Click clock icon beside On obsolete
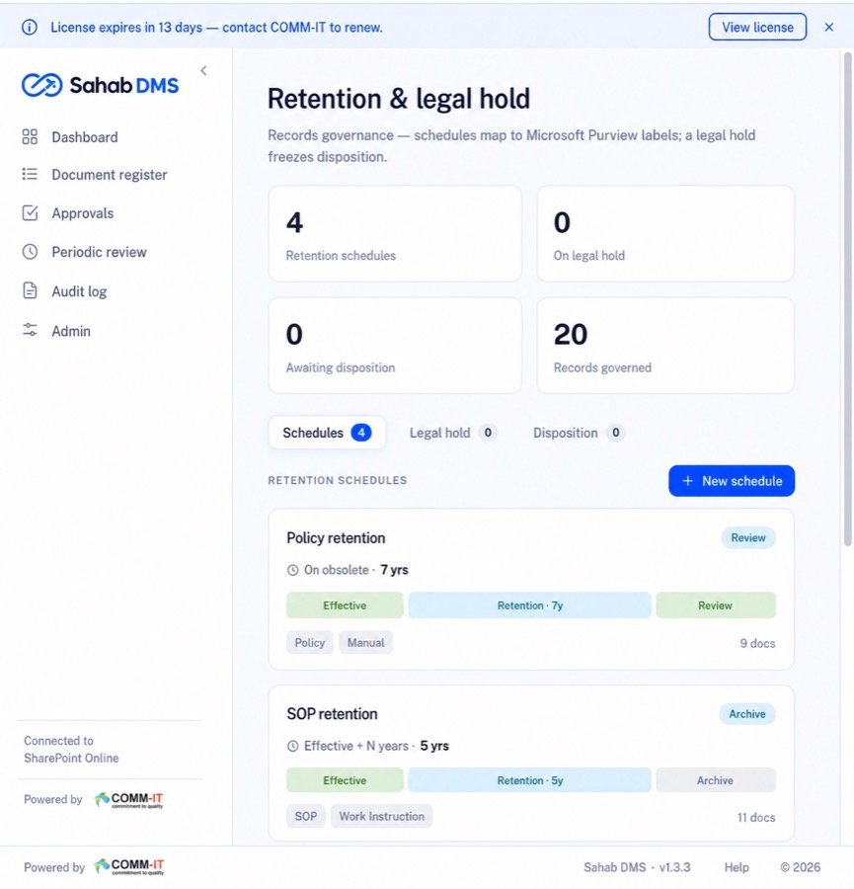Image resolution: width=854 pixels, height=889 pixels. 292,570
